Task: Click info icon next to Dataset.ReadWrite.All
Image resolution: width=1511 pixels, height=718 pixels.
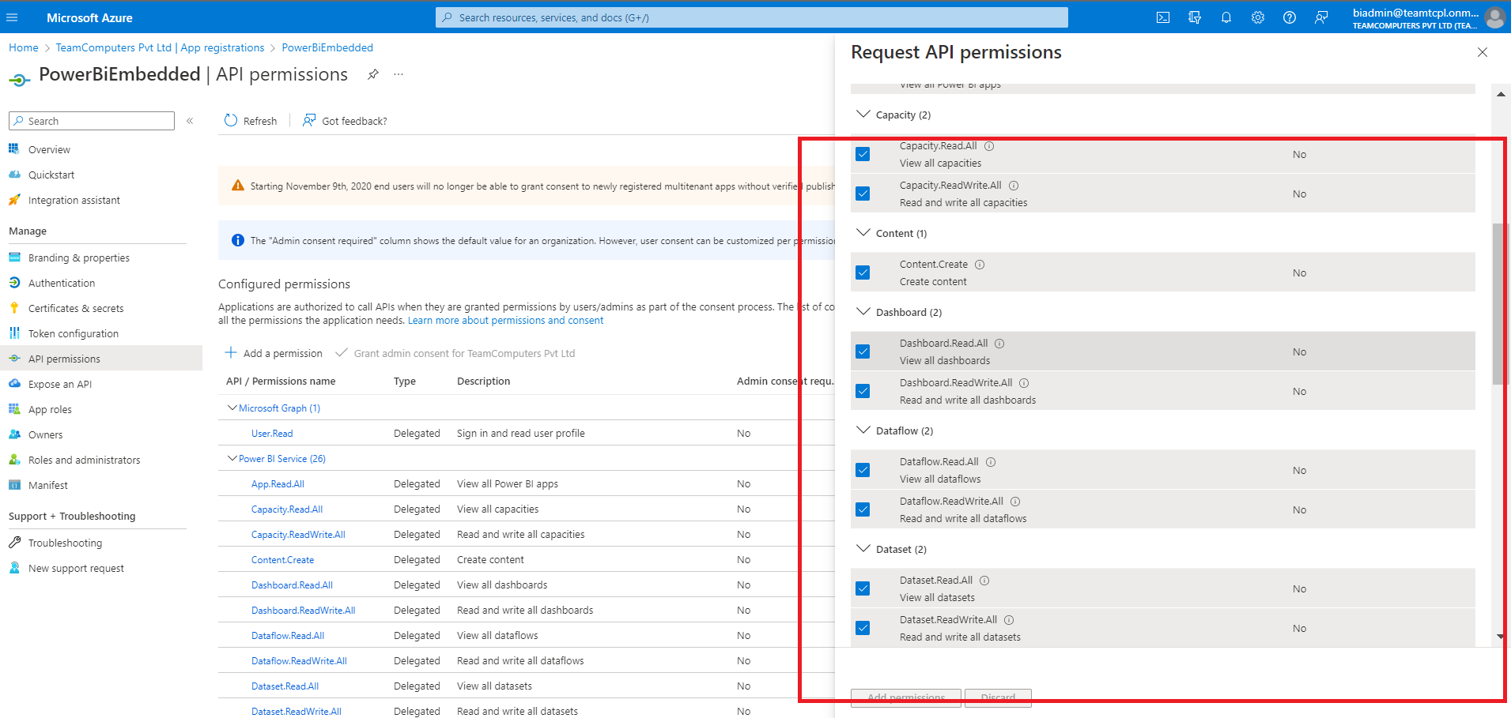Action: click(x=1009, y=620)
